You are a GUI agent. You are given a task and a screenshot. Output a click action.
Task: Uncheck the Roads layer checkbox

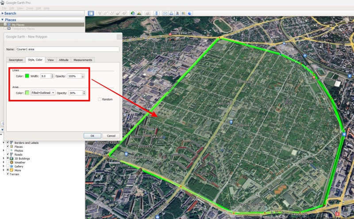[x=8, y=154]
